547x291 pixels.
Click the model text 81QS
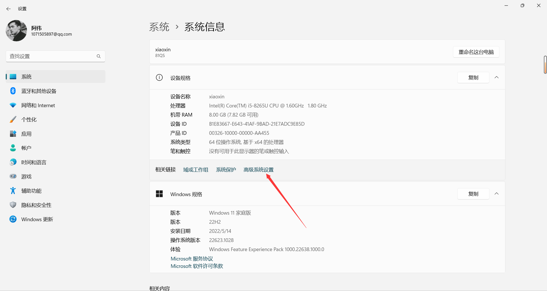160,56
